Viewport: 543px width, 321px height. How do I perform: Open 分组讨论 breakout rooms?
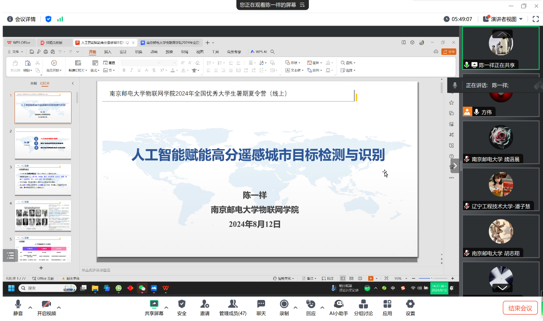click(363, 307)
